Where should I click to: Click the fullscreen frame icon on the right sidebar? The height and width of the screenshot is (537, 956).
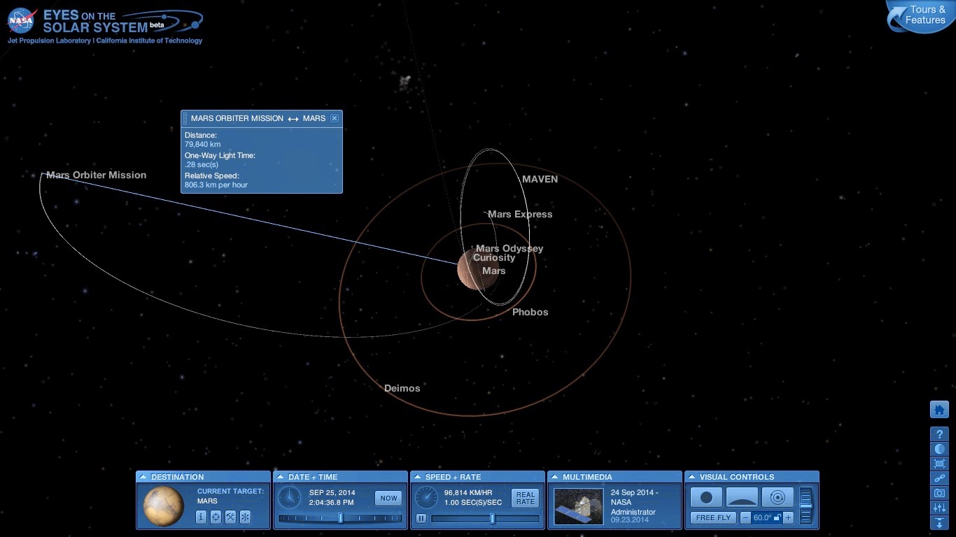pyautogui.click(x=939, y=463)
